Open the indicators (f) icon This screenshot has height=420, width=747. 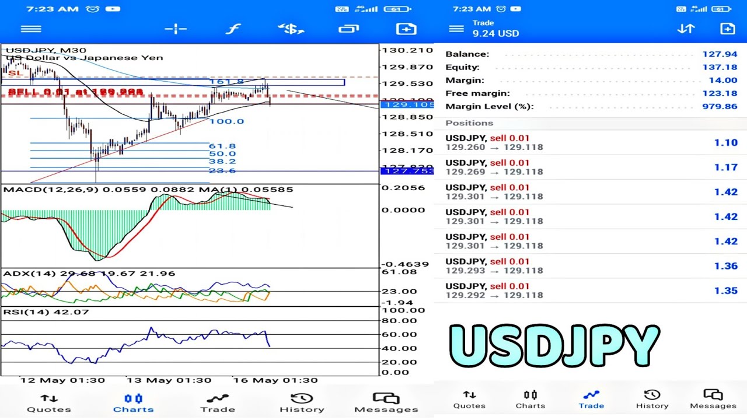tap(233, 29)
